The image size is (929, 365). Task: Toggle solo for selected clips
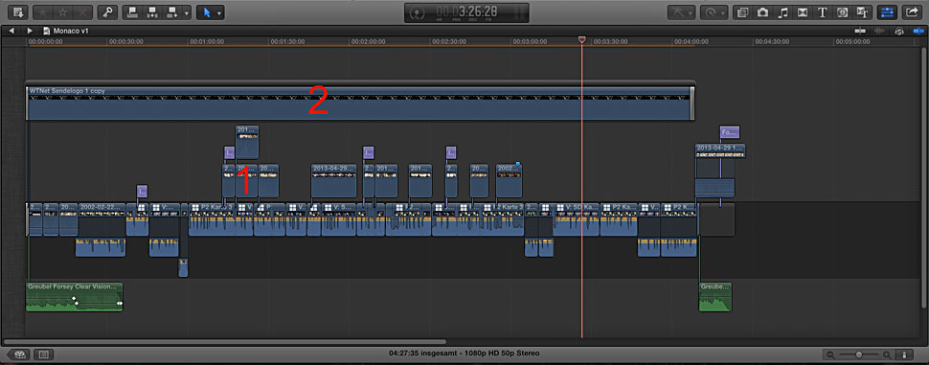coord(899,31)
